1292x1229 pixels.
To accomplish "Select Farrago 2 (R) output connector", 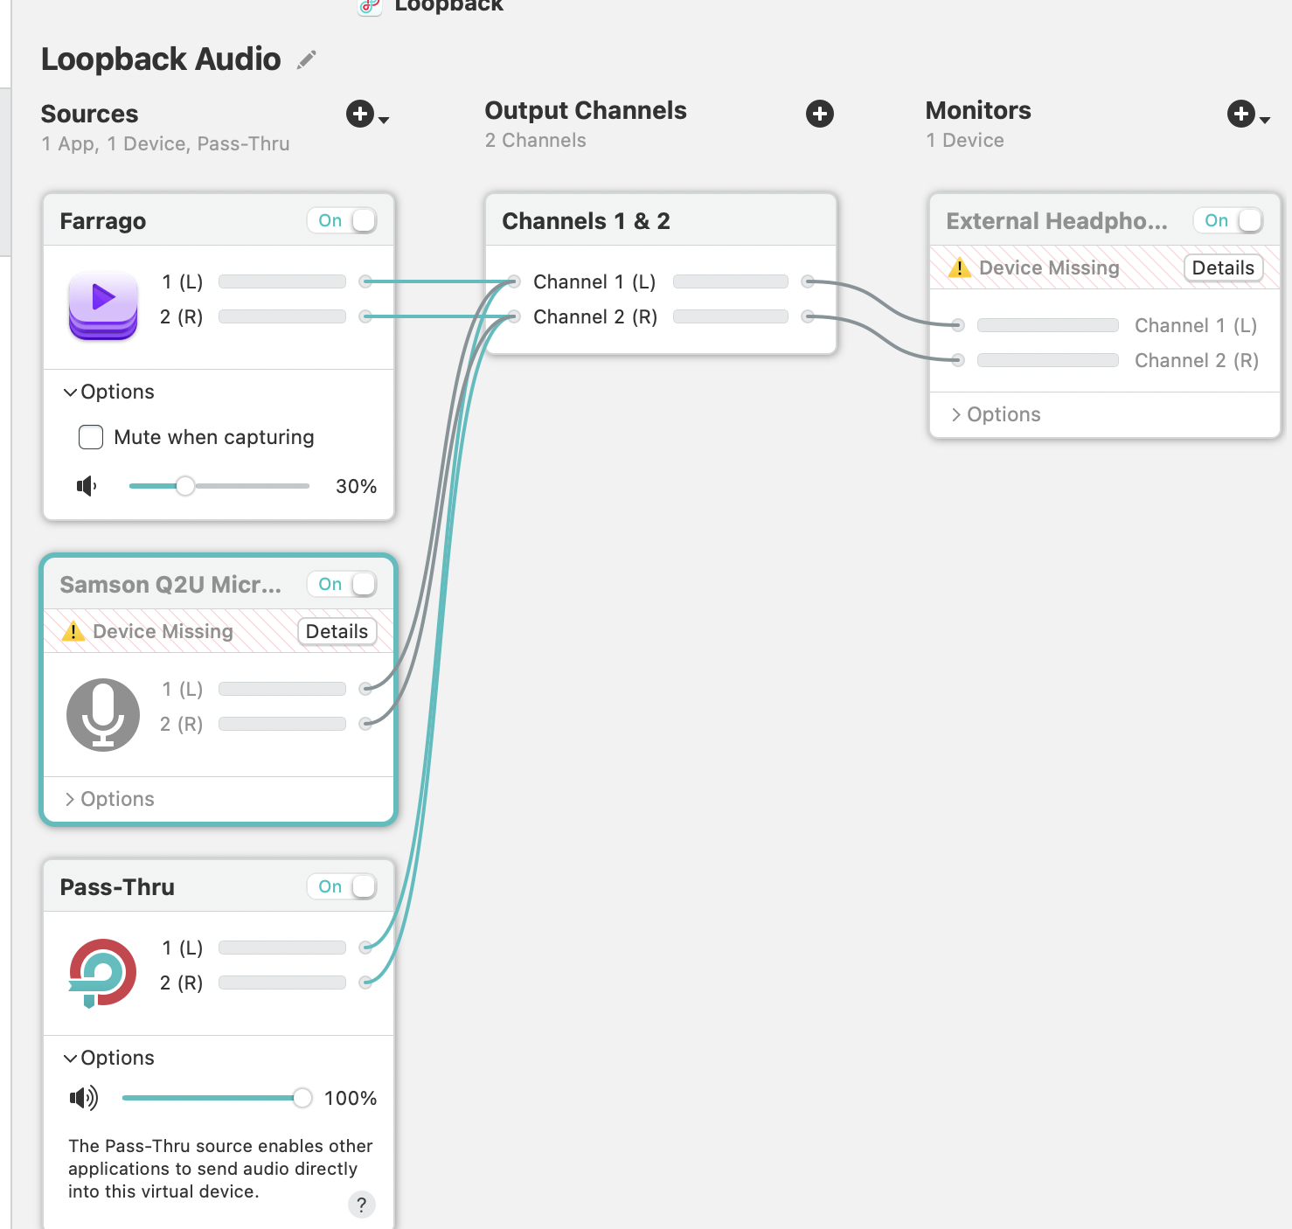I will point(366,316).
